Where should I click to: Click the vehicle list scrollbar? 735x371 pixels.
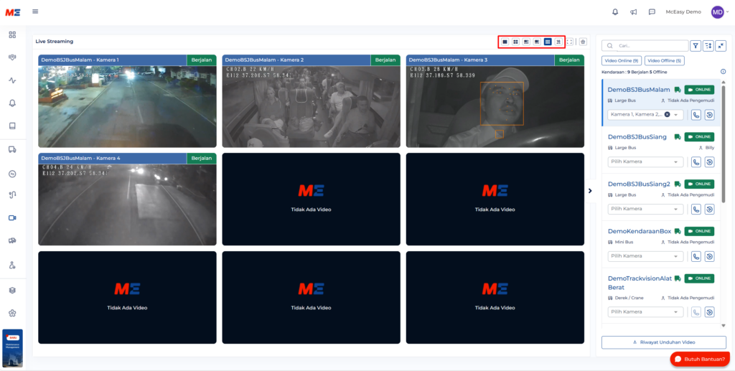click(724, 144)
